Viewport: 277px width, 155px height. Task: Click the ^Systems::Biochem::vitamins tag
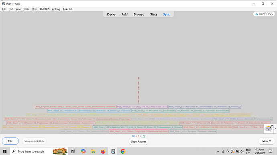coord(193,131)
